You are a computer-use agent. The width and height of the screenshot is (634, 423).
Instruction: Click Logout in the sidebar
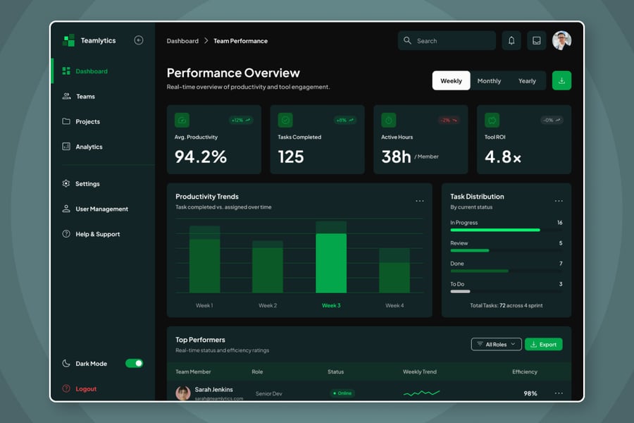[86, 388]
